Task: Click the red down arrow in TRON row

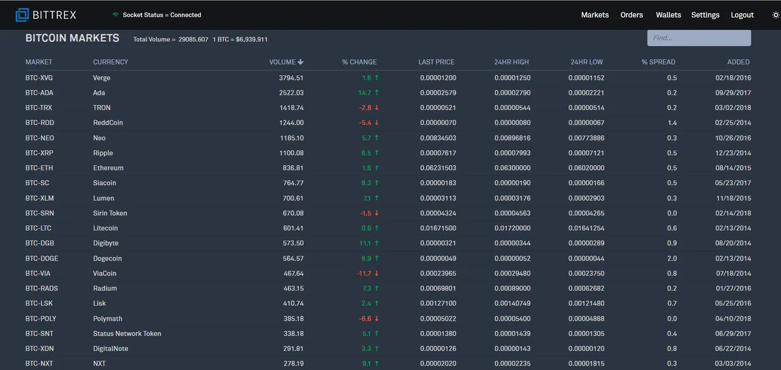Action: [376, 107]
